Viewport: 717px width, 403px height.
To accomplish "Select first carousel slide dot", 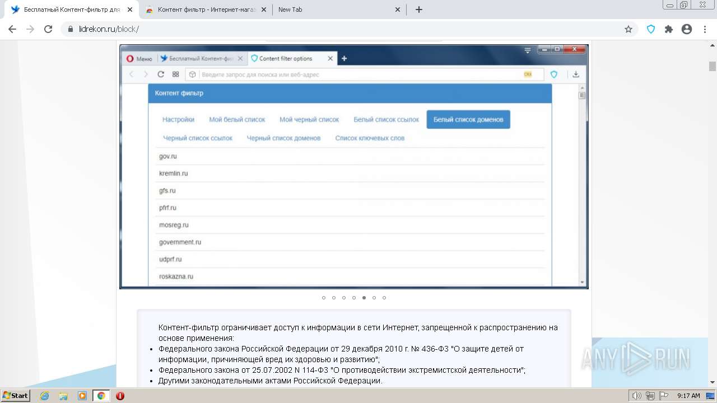I will 324,298.
